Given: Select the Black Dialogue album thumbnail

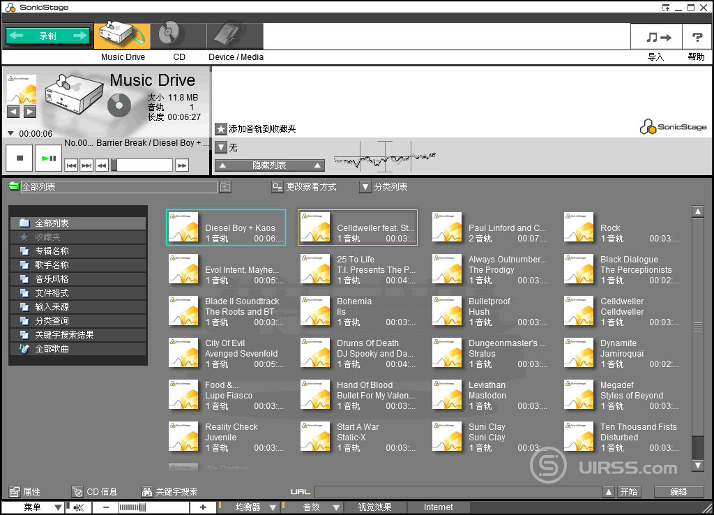Looking at the screenshot, I should [579, 269].
